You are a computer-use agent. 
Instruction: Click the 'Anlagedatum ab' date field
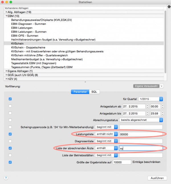(134, 106)
